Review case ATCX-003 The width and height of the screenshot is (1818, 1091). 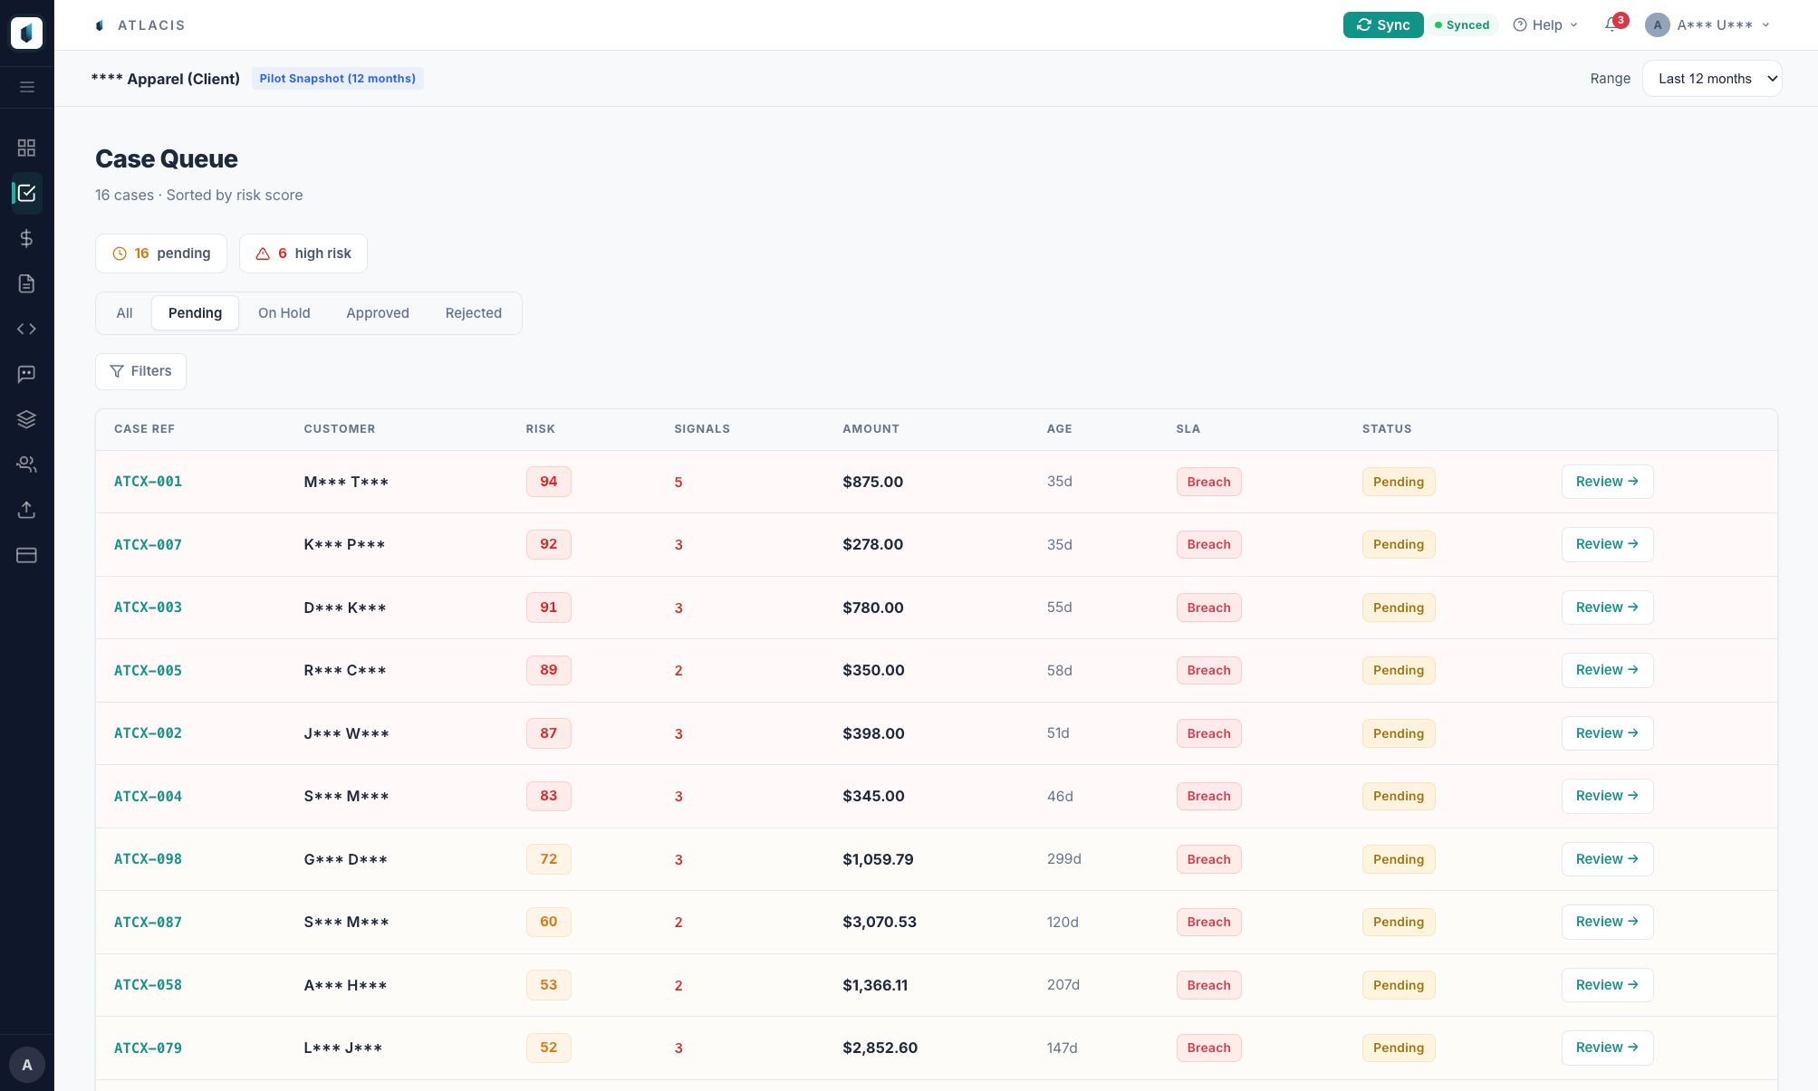tap(1607, 608)
